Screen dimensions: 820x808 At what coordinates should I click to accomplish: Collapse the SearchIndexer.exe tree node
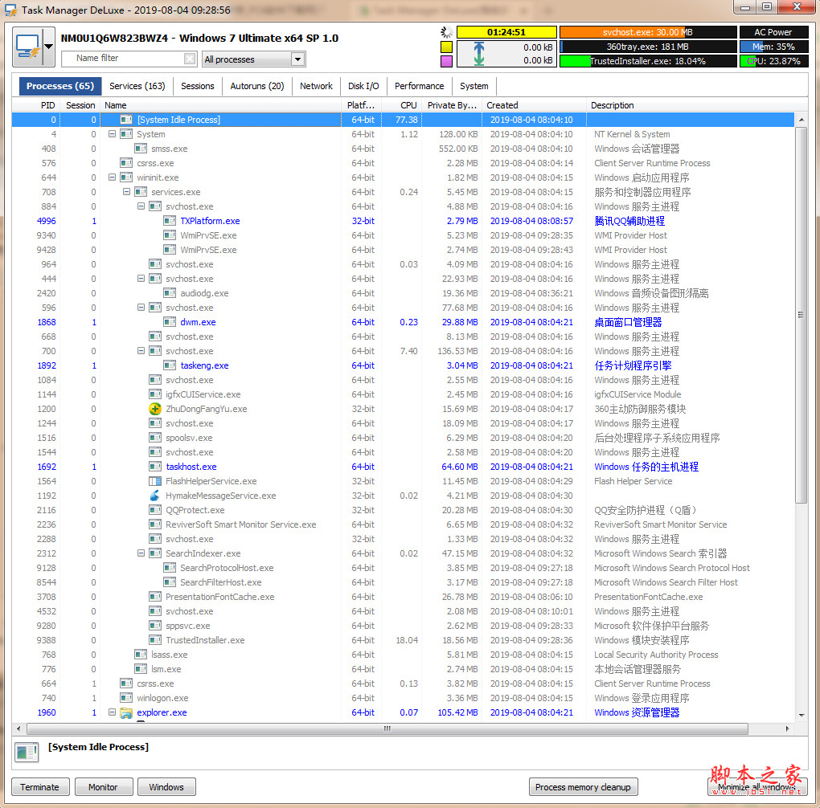click(x=141, y=553)
